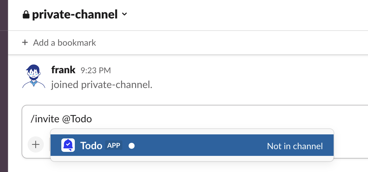
Task: Click the white presence dot next to Todo
Action: 132,146
